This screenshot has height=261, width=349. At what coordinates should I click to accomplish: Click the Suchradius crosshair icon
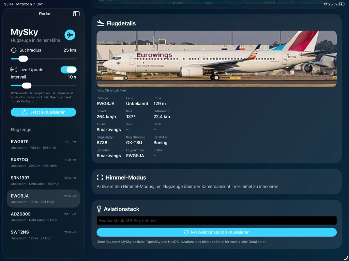point(14,50)
